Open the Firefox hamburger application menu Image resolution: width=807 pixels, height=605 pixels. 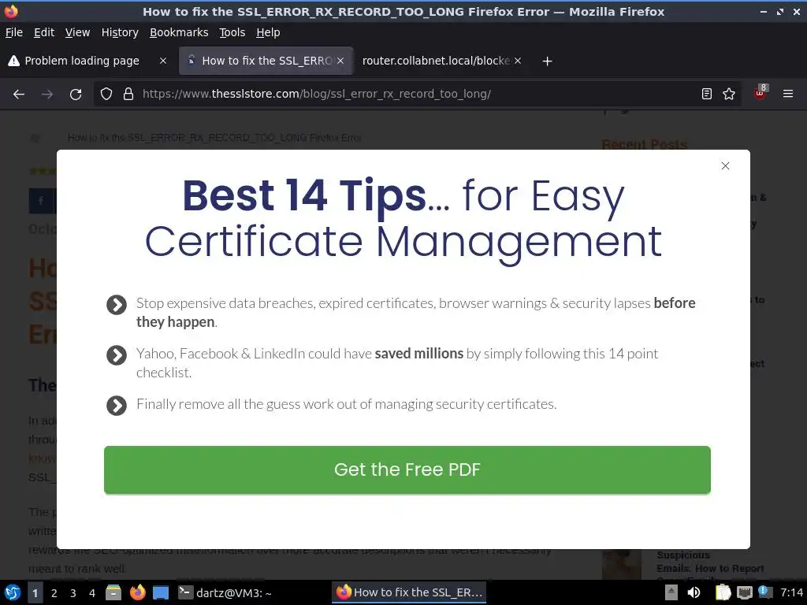coord(788,94)
